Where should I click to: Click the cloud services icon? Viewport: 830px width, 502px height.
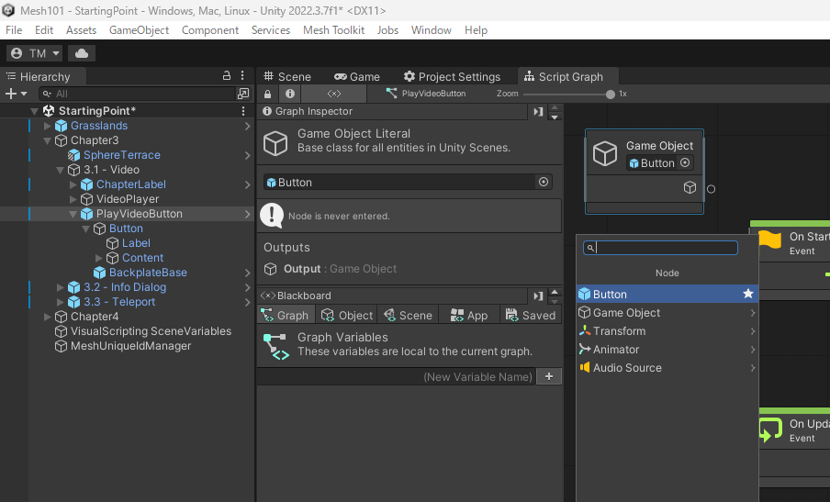coord(82,53)
